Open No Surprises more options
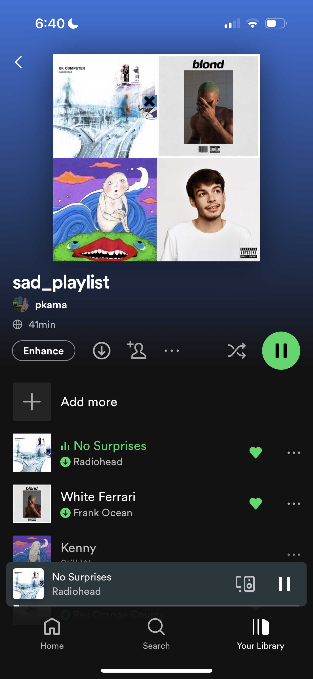This screenshot has width=313, height=679. tap(294, 452)
